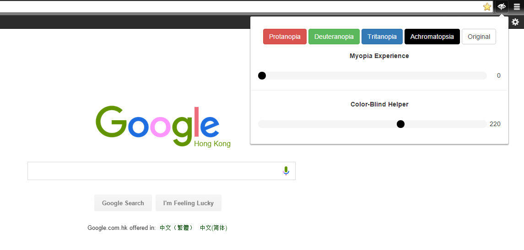The height and width of the screenshot is (250, 524).
Task: Open the settings gear icon
Action: (515, 22)
